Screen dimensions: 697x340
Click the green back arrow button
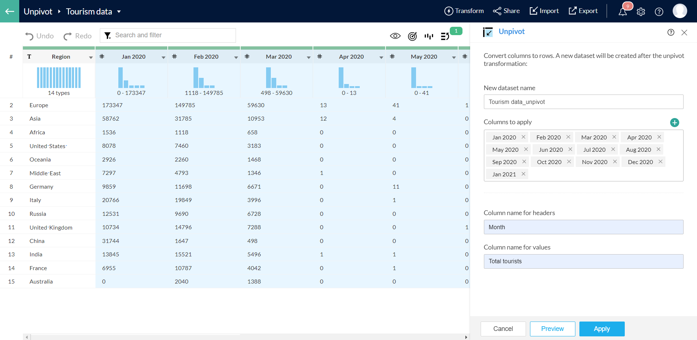click(x=9, y=11)
